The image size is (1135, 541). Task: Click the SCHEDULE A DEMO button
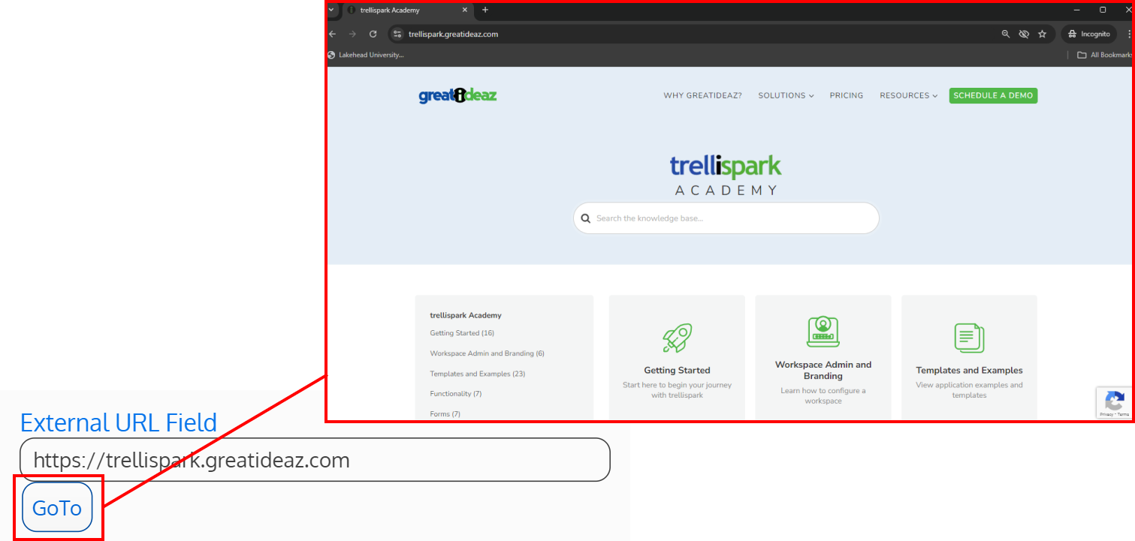tap(993, 95)
